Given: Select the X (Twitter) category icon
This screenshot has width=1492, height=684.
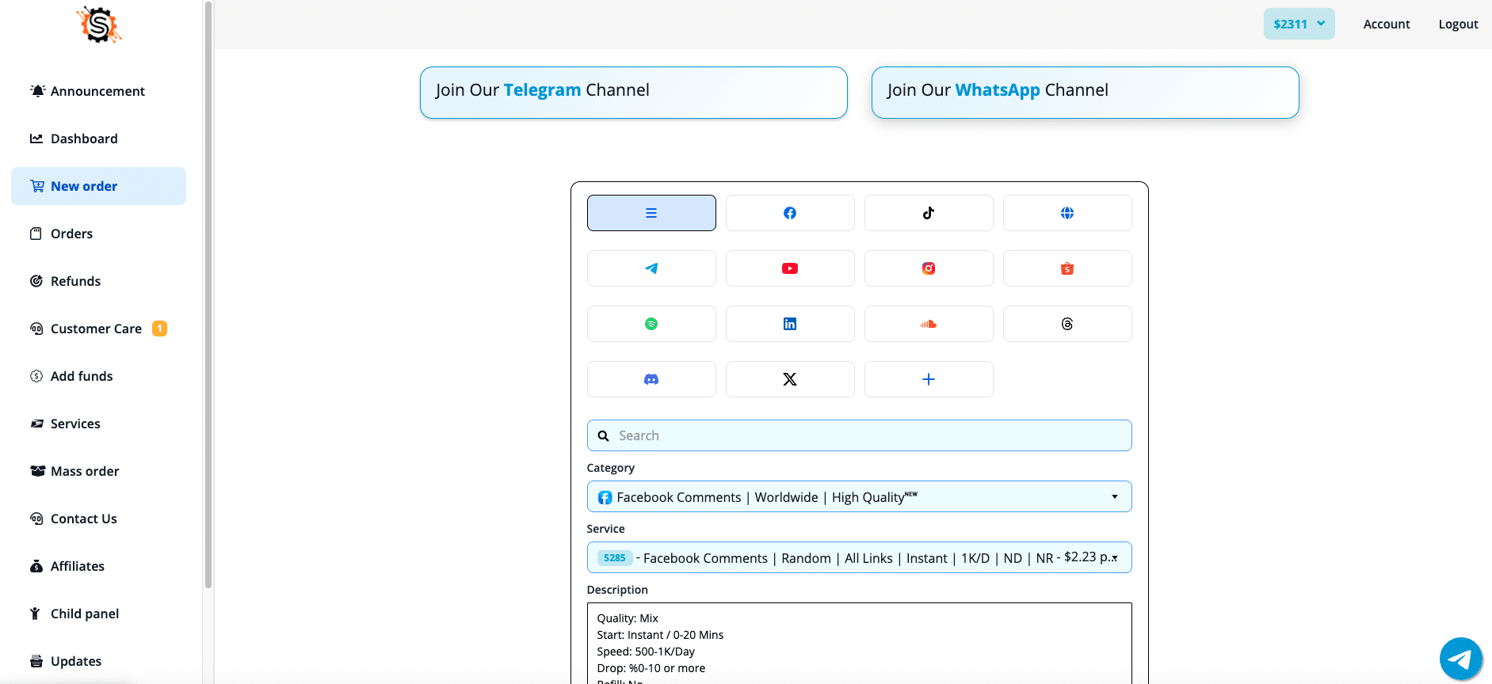Looking at the screenshot, I should tap(789, 379).
